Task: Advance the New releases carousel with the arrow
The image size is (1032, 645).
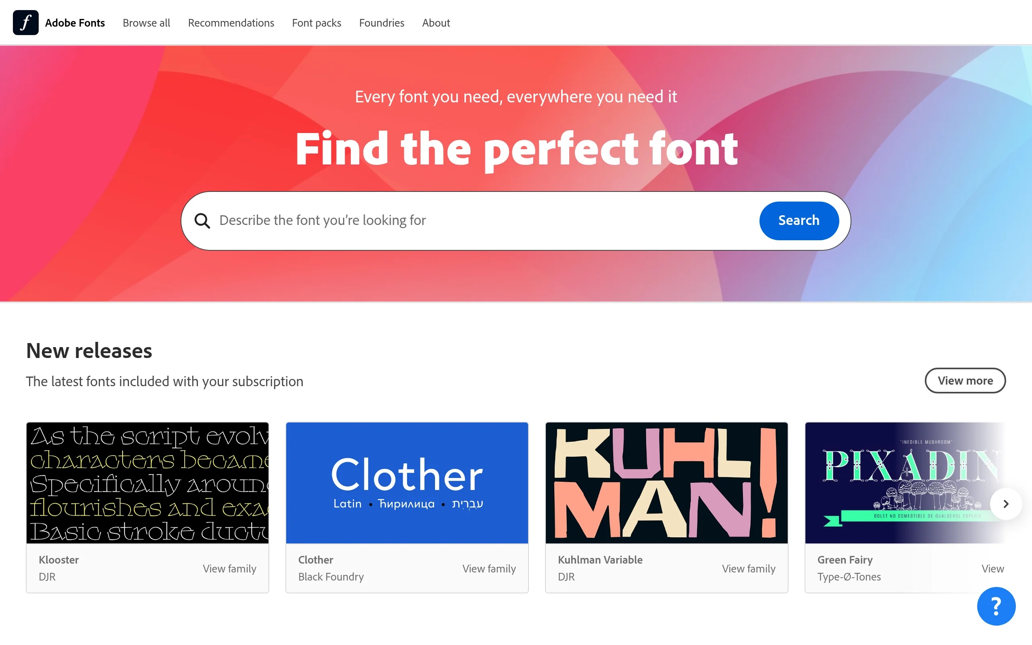Action: point(1006,504)
